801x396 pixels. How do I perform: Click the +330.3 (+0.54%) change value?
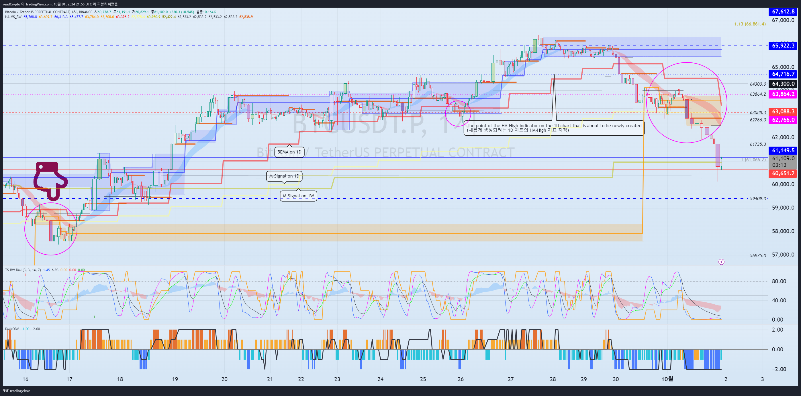(182, 12)
